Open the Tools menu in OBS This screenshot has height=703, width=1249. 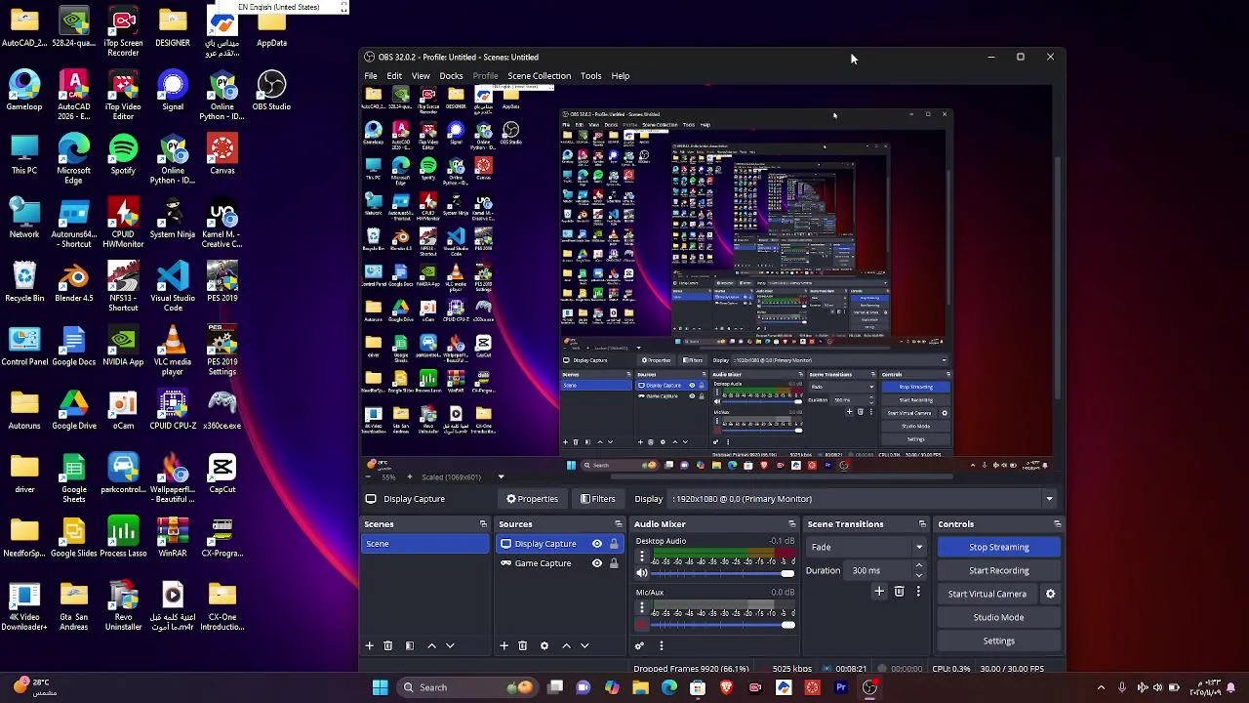pyautogui.click(x=590, y=76)
